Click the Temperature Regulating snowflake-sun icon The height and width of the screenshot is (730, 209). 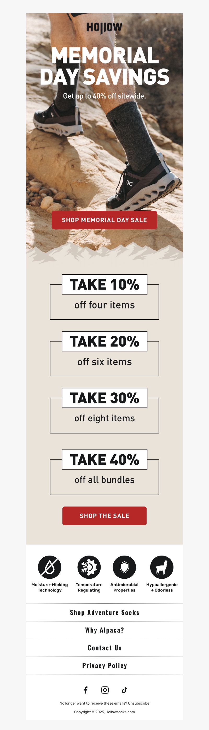click(x=89, y=567)
